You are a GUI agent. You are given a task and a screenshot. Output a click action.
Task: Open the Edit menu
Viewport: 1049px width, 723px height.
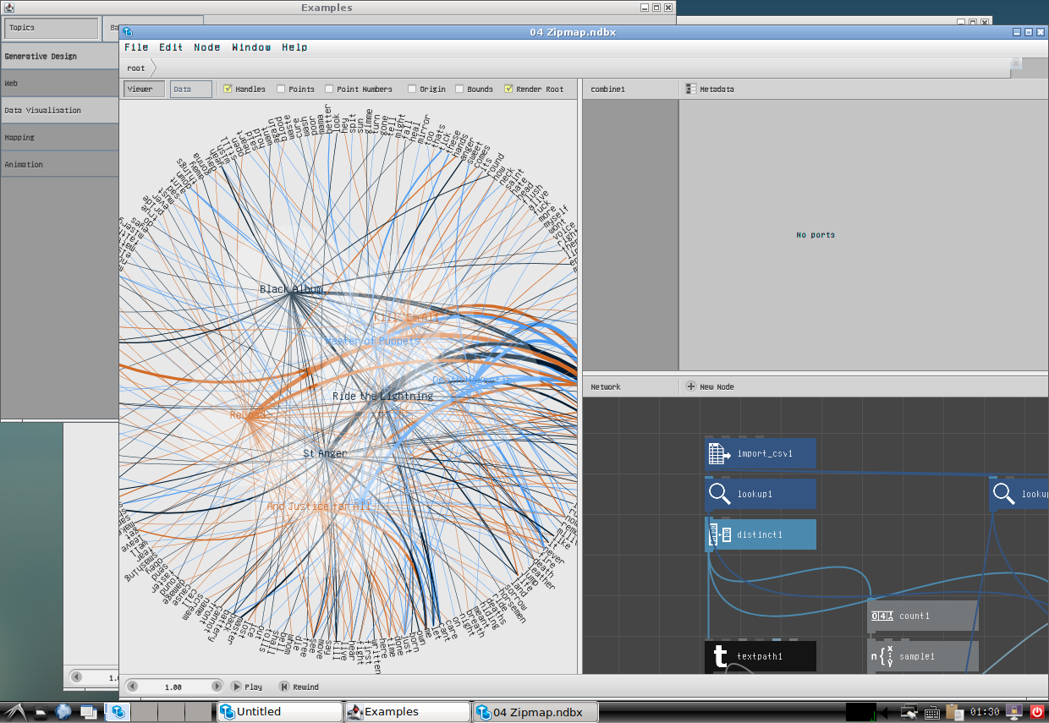[x=171, y=47]
